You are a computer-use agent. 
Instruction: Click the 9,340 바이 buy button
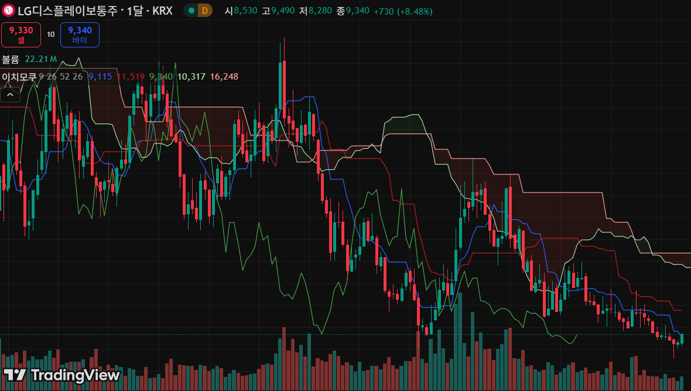coord(80,35)
